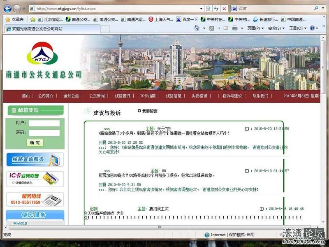Screen dimensions: 329x247
Task: Go to 公交新闻 in navigation bar
Action: point(97,96)
